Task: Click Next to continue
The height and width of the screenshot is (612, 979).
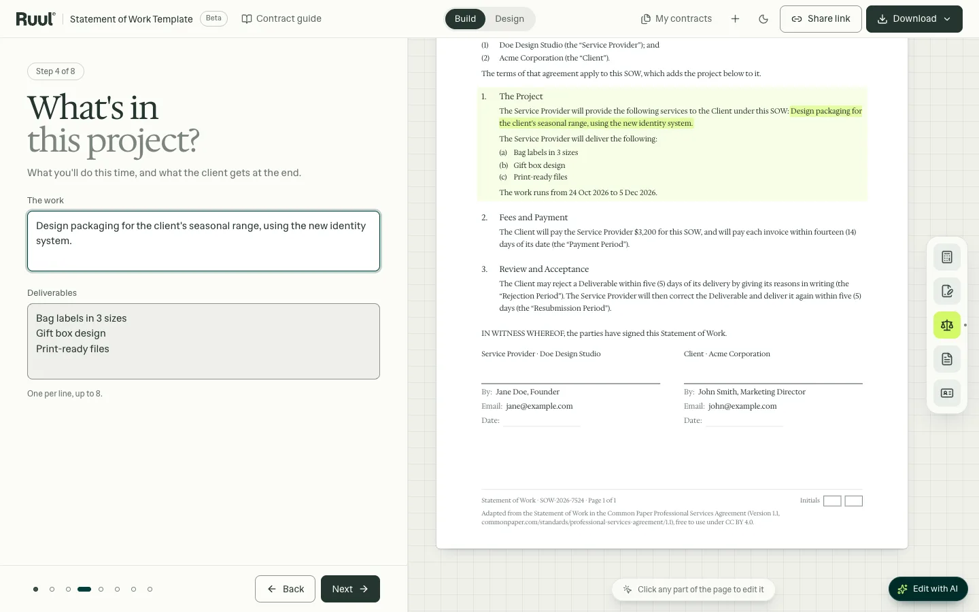Action: coord(350,589)
